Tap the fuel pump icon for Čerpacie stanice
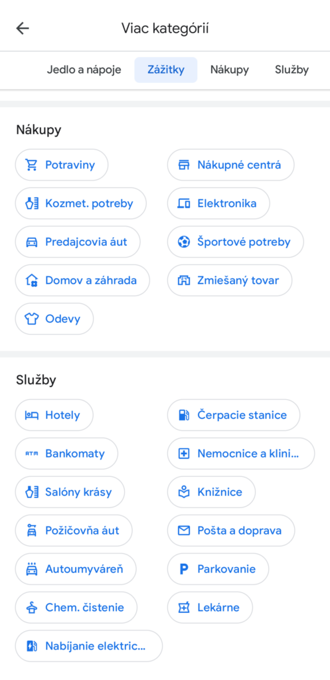Screen dimensions: 330x680 pyautogui.click(x=184, y=415)
